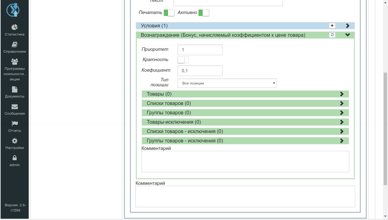Viewport: 388px width, 220px height.
Task: Click the bottom Комментарий text area
Action: click(x=245, y=197)
